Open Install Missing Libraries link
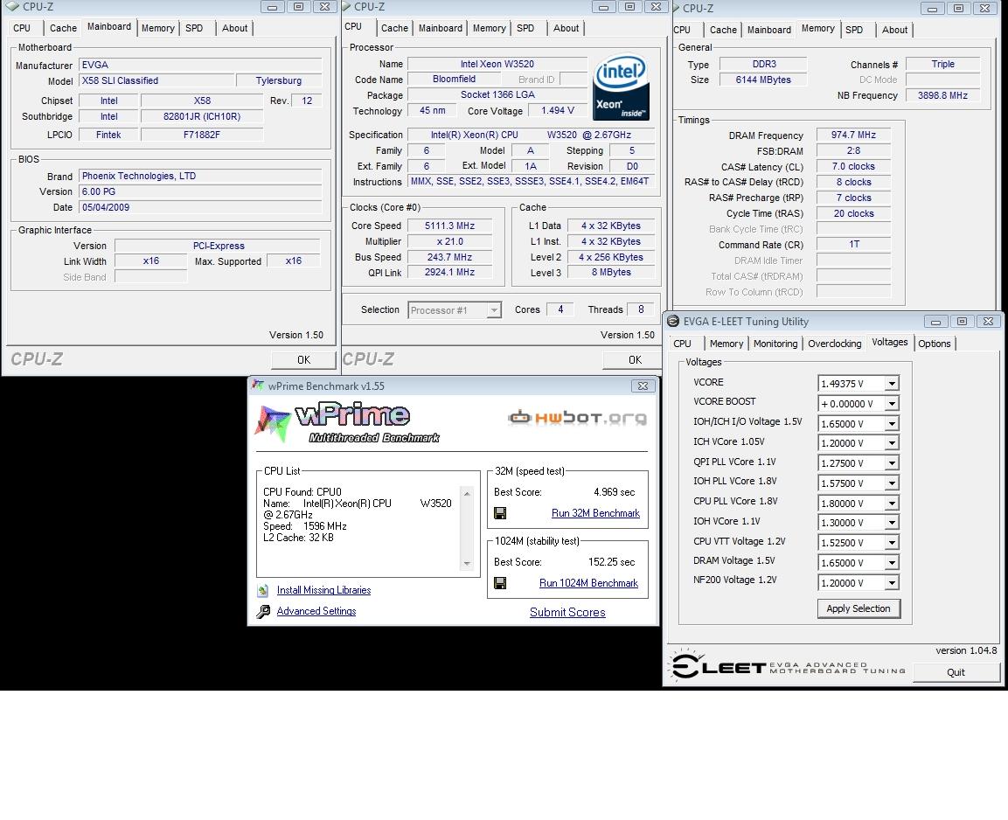 tap(323, 590)
